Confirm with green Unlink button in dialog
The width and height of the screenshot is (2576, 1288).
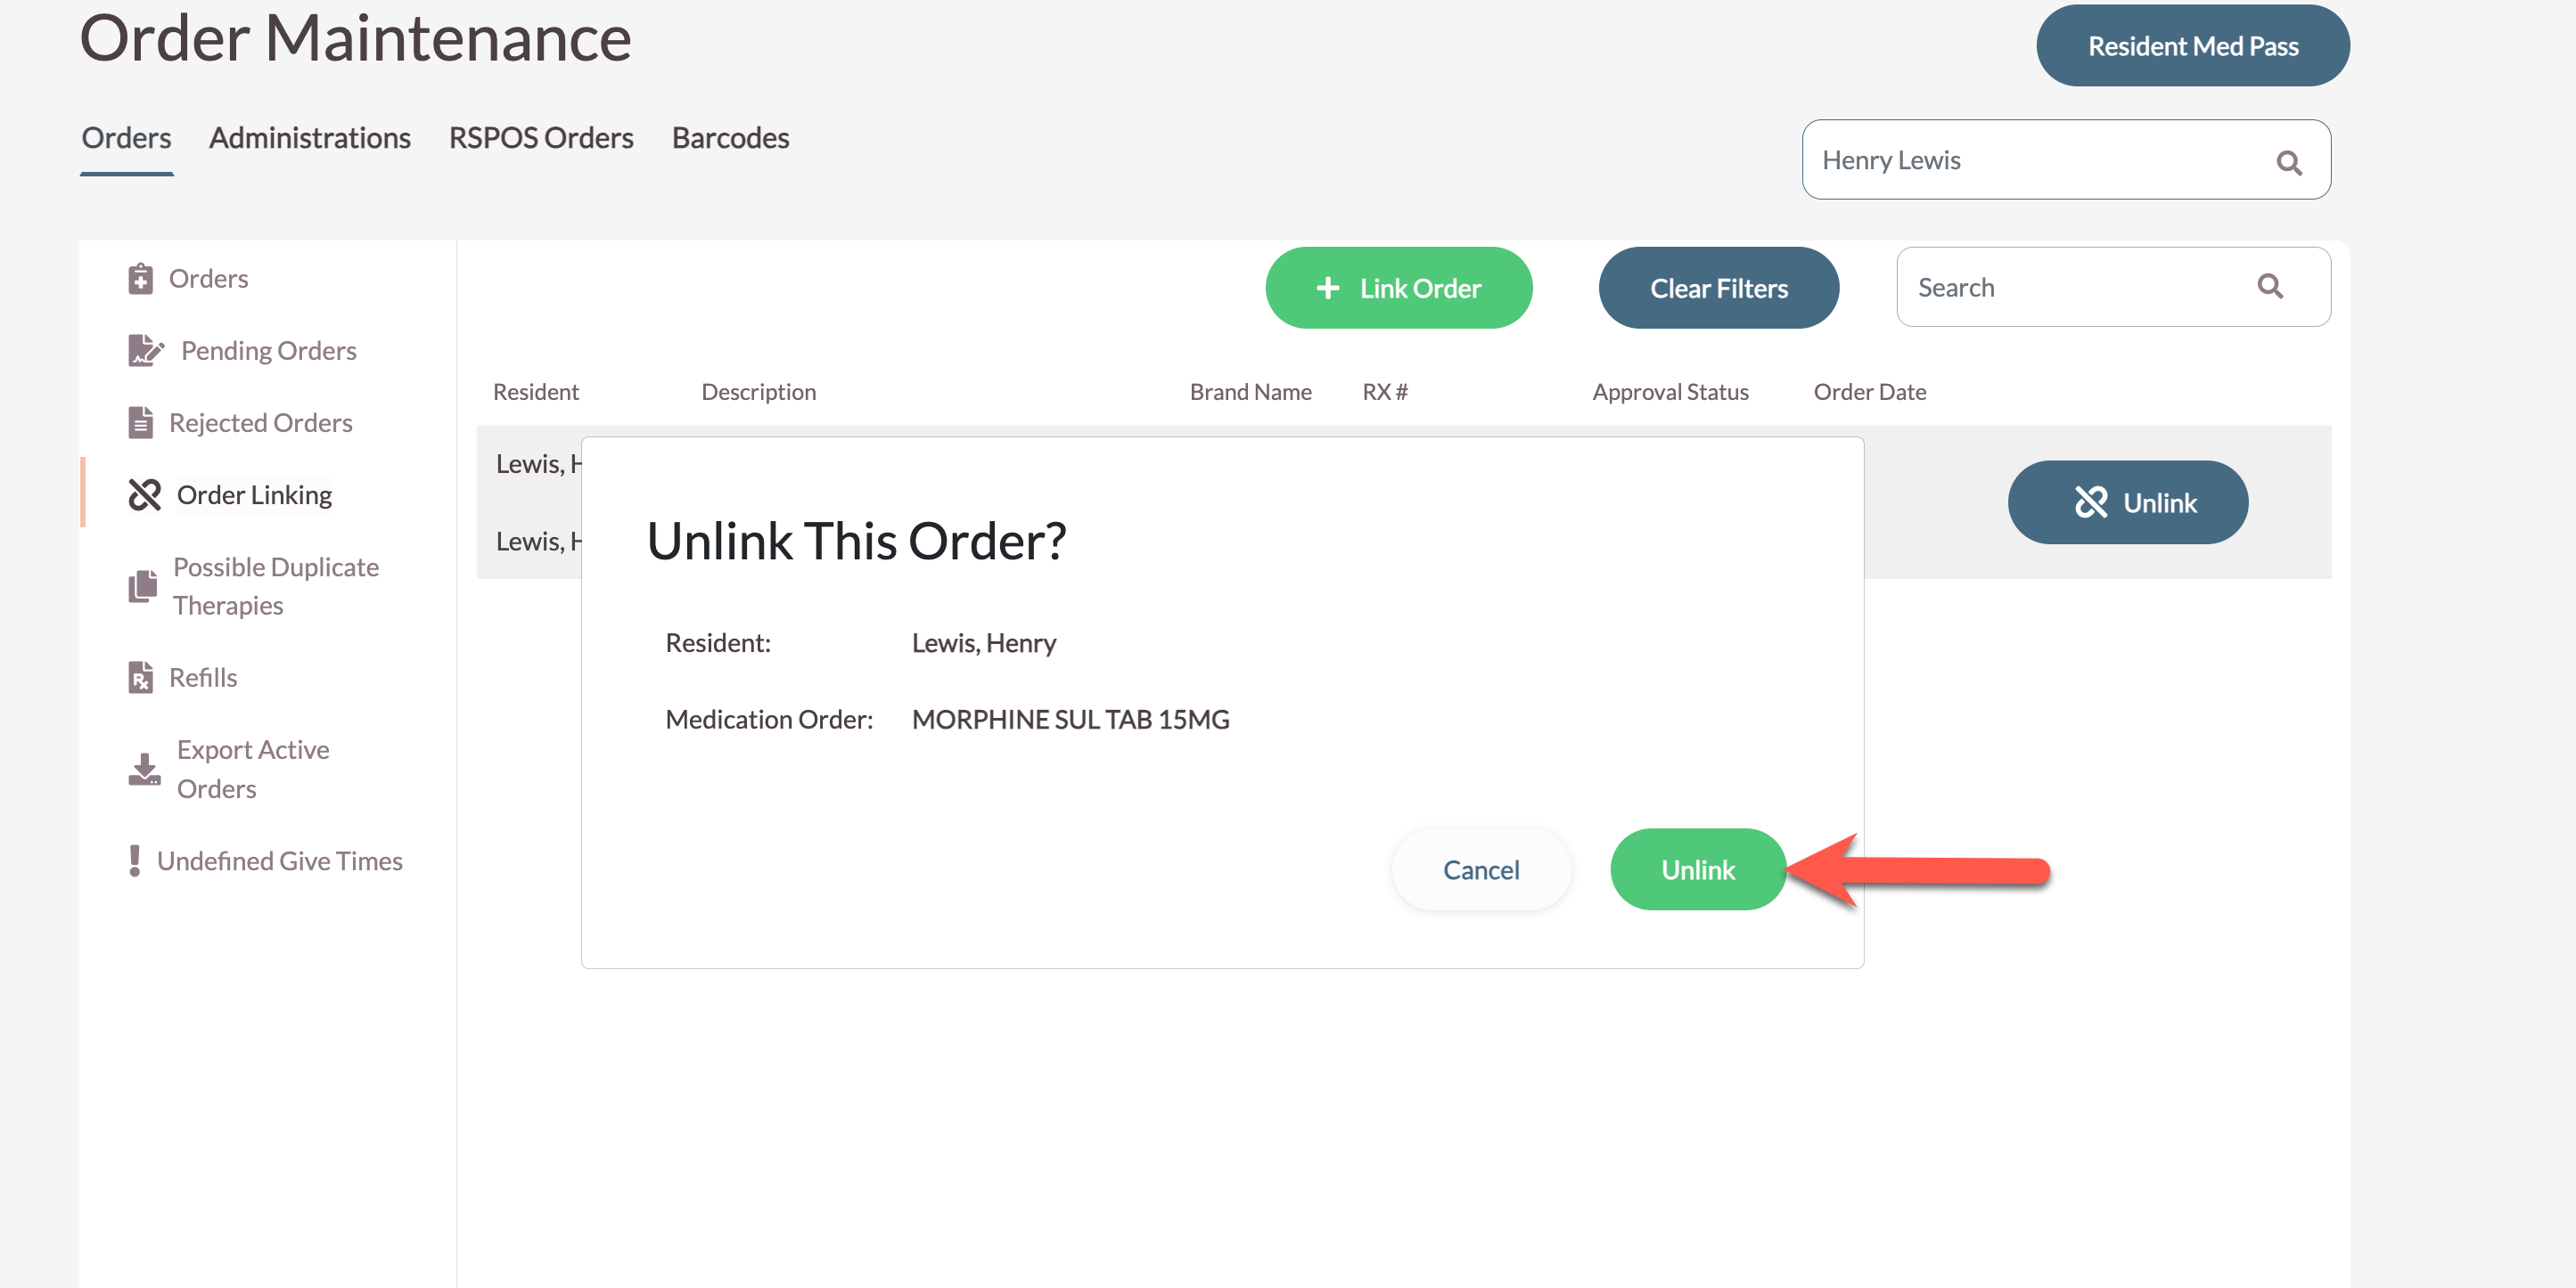[1697, 869]
